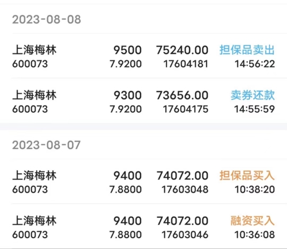
Task: Tap the timestamp 14:55:59
Action: [x=255, y=109]
